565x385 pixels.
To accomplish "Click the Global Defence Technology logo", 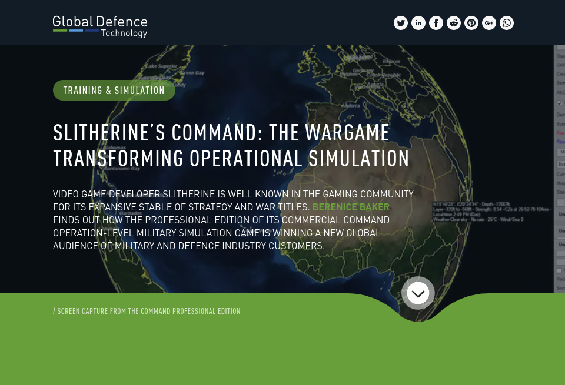I will [100, 26].
